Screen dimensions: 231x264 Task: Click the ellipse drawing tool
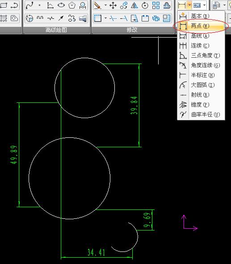tap(61, 5)
